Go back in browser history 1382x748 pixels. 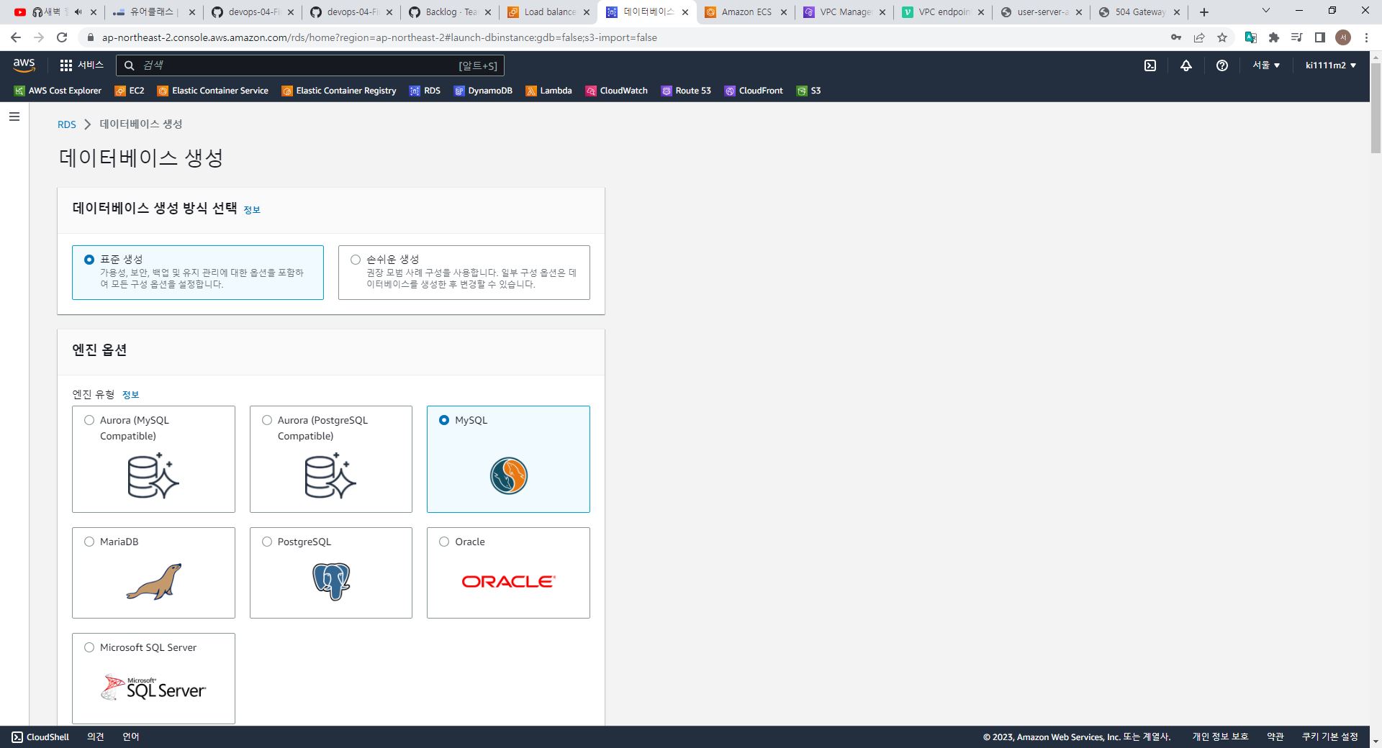coord(16,37)
